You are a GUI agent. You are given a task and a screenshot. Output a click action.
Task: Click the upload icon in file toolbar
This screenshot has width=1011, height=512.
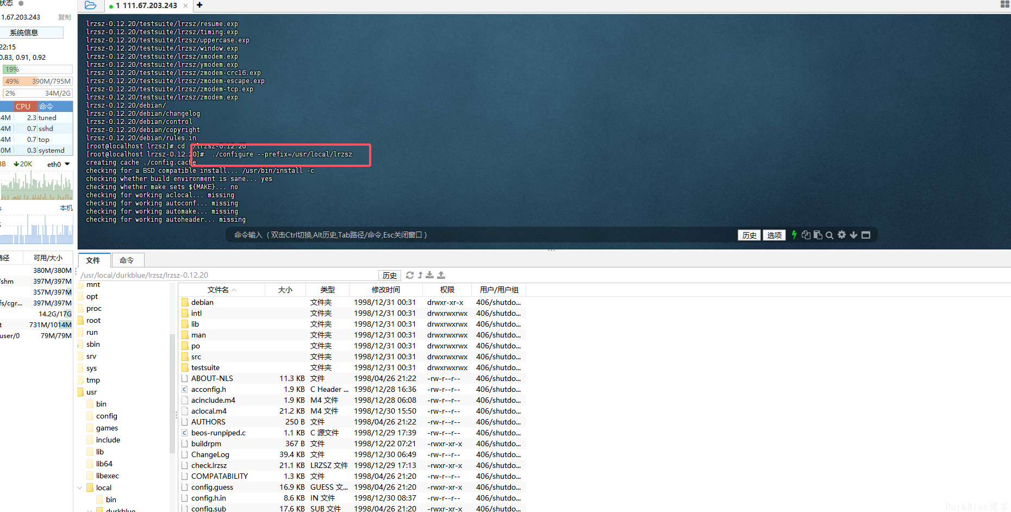pos(441,275)
